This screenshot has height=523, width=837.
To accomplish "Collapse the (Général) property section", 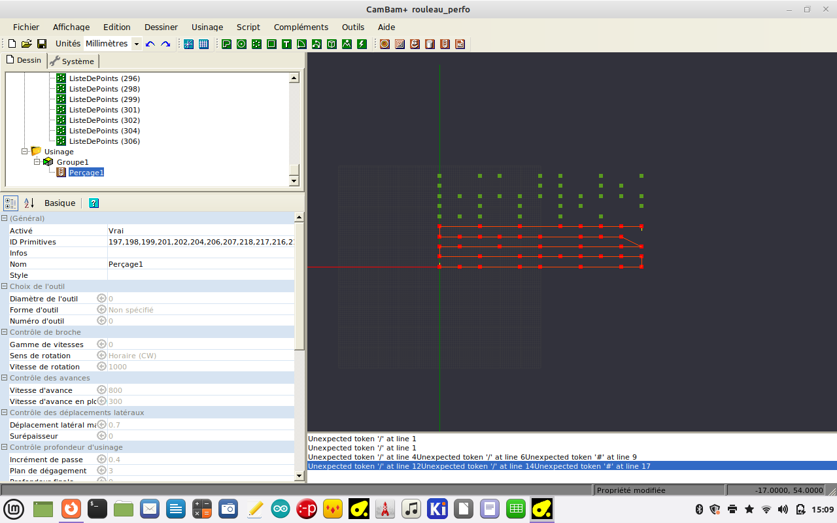I will [5, 218].
